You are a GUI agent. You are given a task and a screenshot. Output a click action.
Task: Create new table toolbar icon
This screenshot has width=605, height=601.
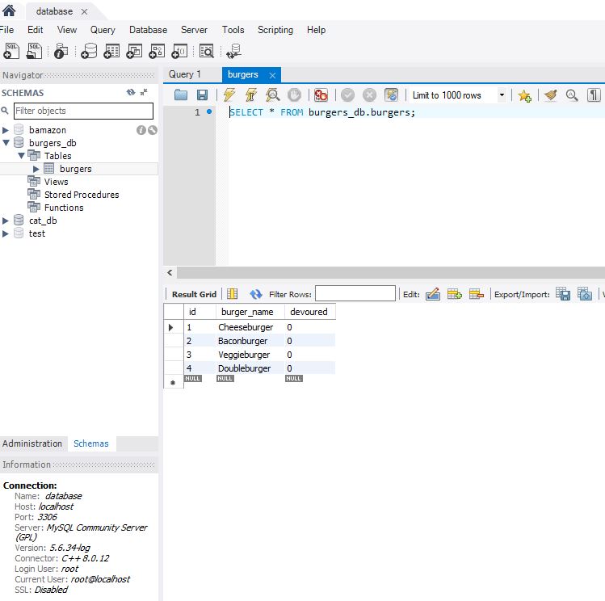(112, 51)
